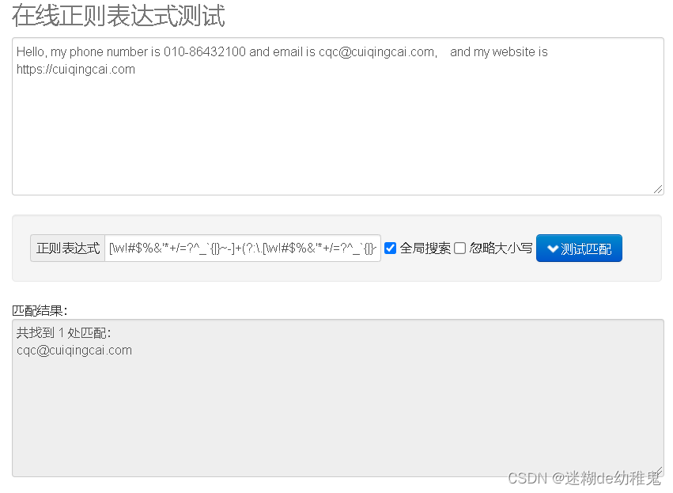Click the 在线正则表达式测试 heading

[119, 16]
